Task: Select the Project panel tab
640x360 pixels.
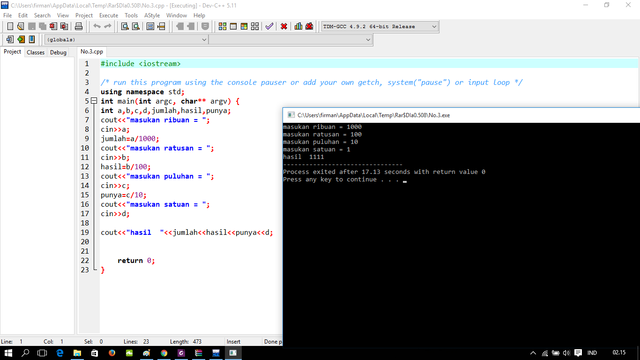Action: pyautogui.click(x=13, y=52)
